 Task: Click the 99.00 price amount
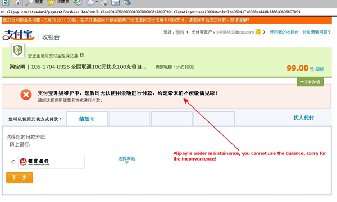tap(298, 68)
